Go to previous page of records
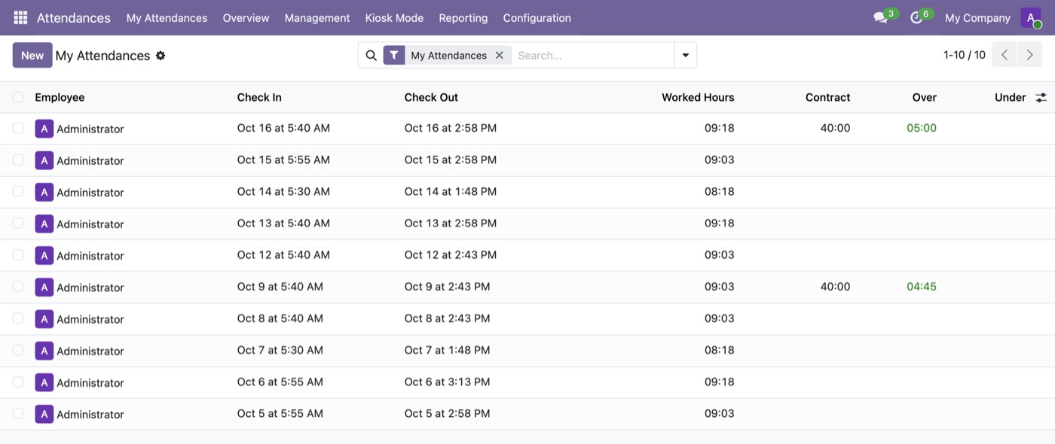 coord(1005,55)
